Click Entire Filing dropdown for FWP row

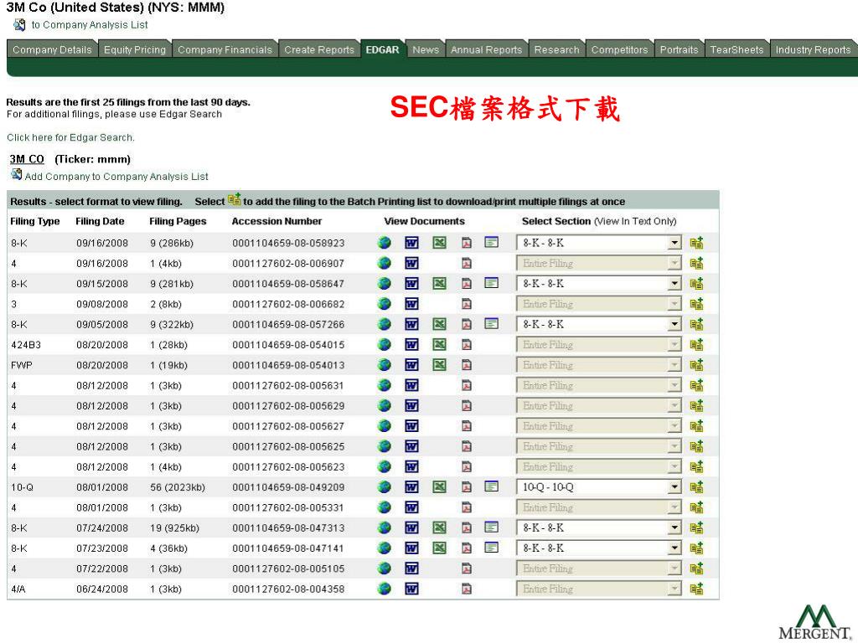click(x=599, y=365)
